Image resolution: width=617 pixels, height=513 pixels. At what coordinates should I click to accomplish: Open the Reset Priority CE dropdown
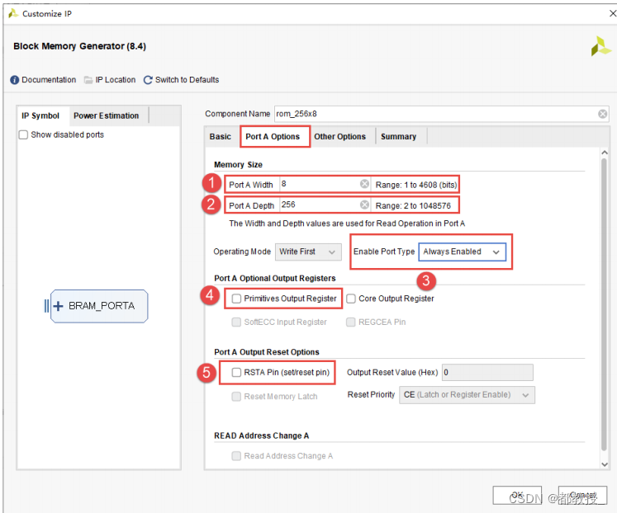pos(467,395)
